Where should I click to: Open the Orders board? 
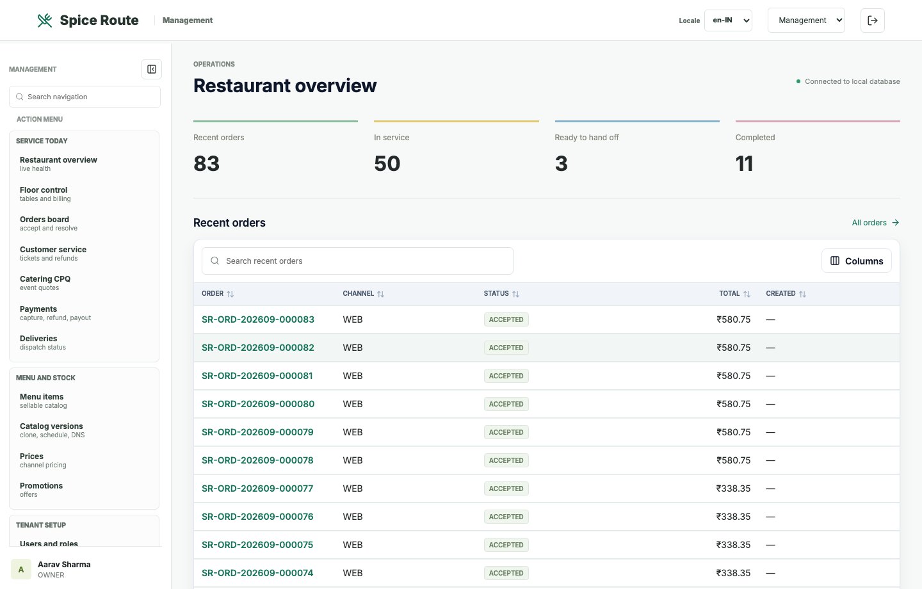pyautogui.click(x=84, y=223)
